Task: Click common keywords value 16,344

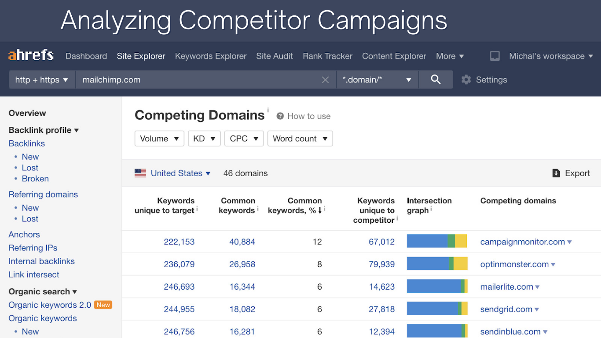Action: pos(242,287)
